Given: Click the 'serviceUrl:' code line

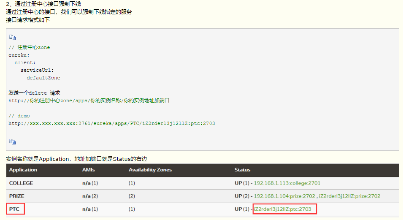Looking at the screenshot, I should (x=37, y=70).
